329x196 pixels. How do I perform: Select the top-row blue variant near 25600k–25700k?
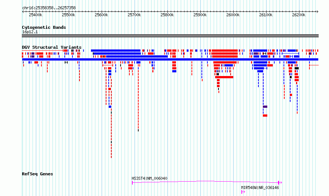116,51
